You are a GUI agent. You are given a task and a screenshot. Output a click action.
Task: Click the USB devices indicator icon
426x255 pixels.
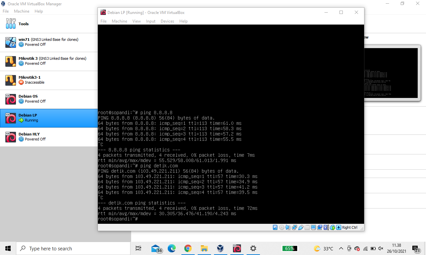301,227
